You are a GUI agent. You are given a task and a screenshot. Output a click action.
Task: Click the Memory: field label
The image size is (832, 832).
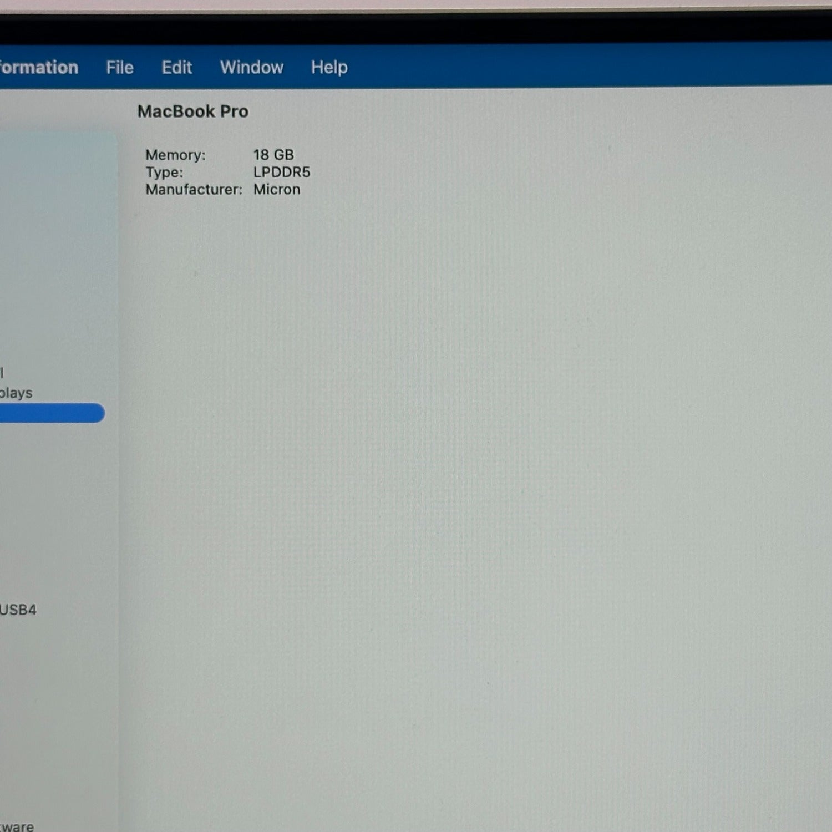[x=175, y=155]
